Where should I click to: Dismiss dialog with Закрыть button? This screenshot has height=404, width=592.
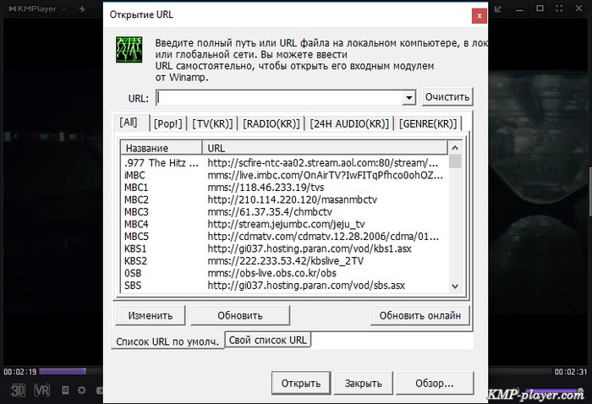[x=363, y=383]
